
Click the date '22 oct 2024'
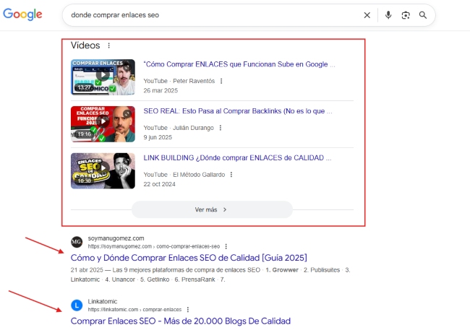click(x=159, y=184)
